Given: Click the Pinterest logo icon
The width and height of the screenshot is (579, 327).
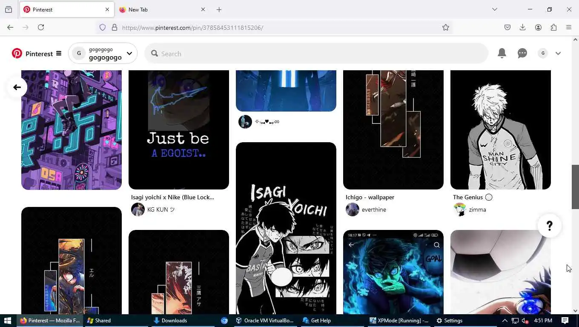Looking at the screenshot, I should point(17,53).
